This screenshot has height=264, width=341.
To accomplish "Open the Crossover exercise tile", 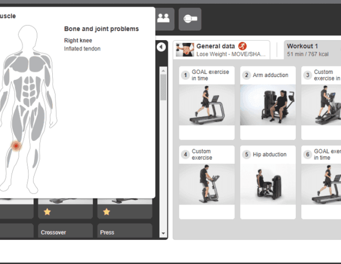I will 65,231.
